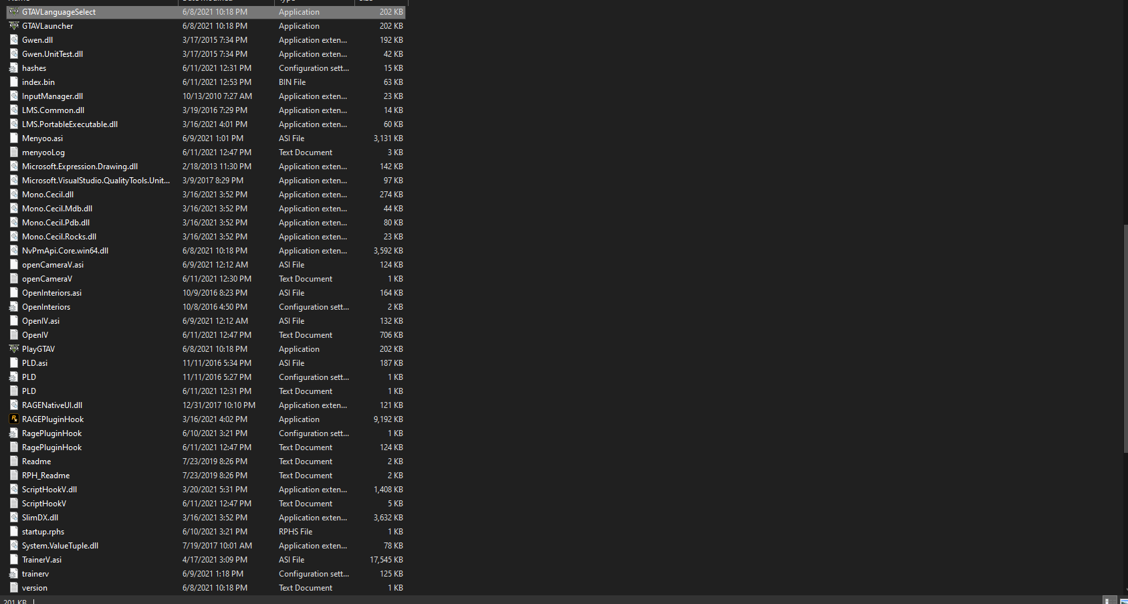Select the file name RPH_Readme
Viewport: 1128px width, 604px height.
point(45,476)
